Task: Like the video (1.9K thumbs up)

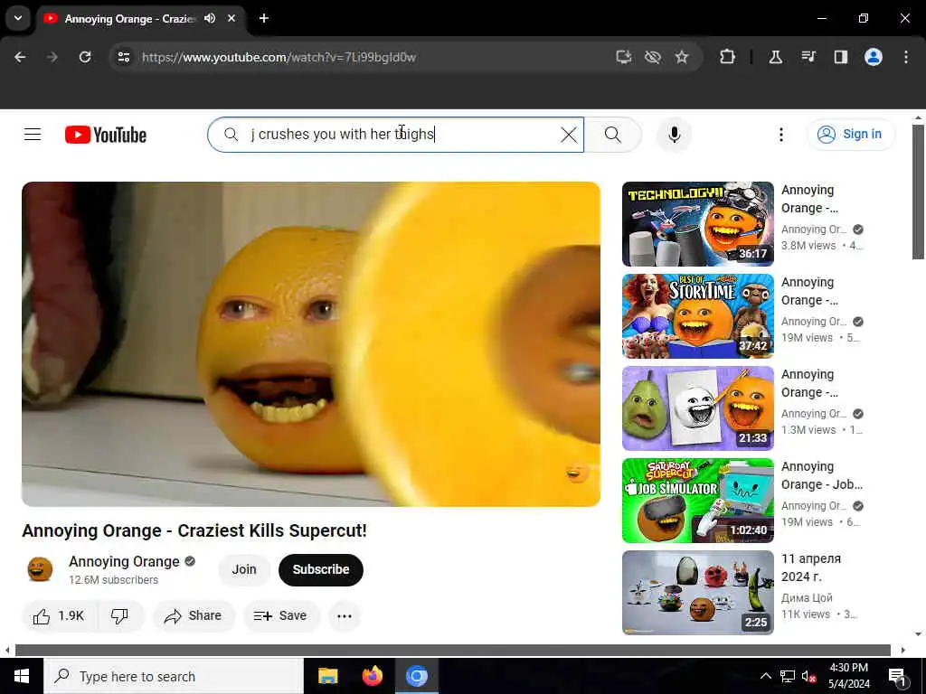Action: 59,616
